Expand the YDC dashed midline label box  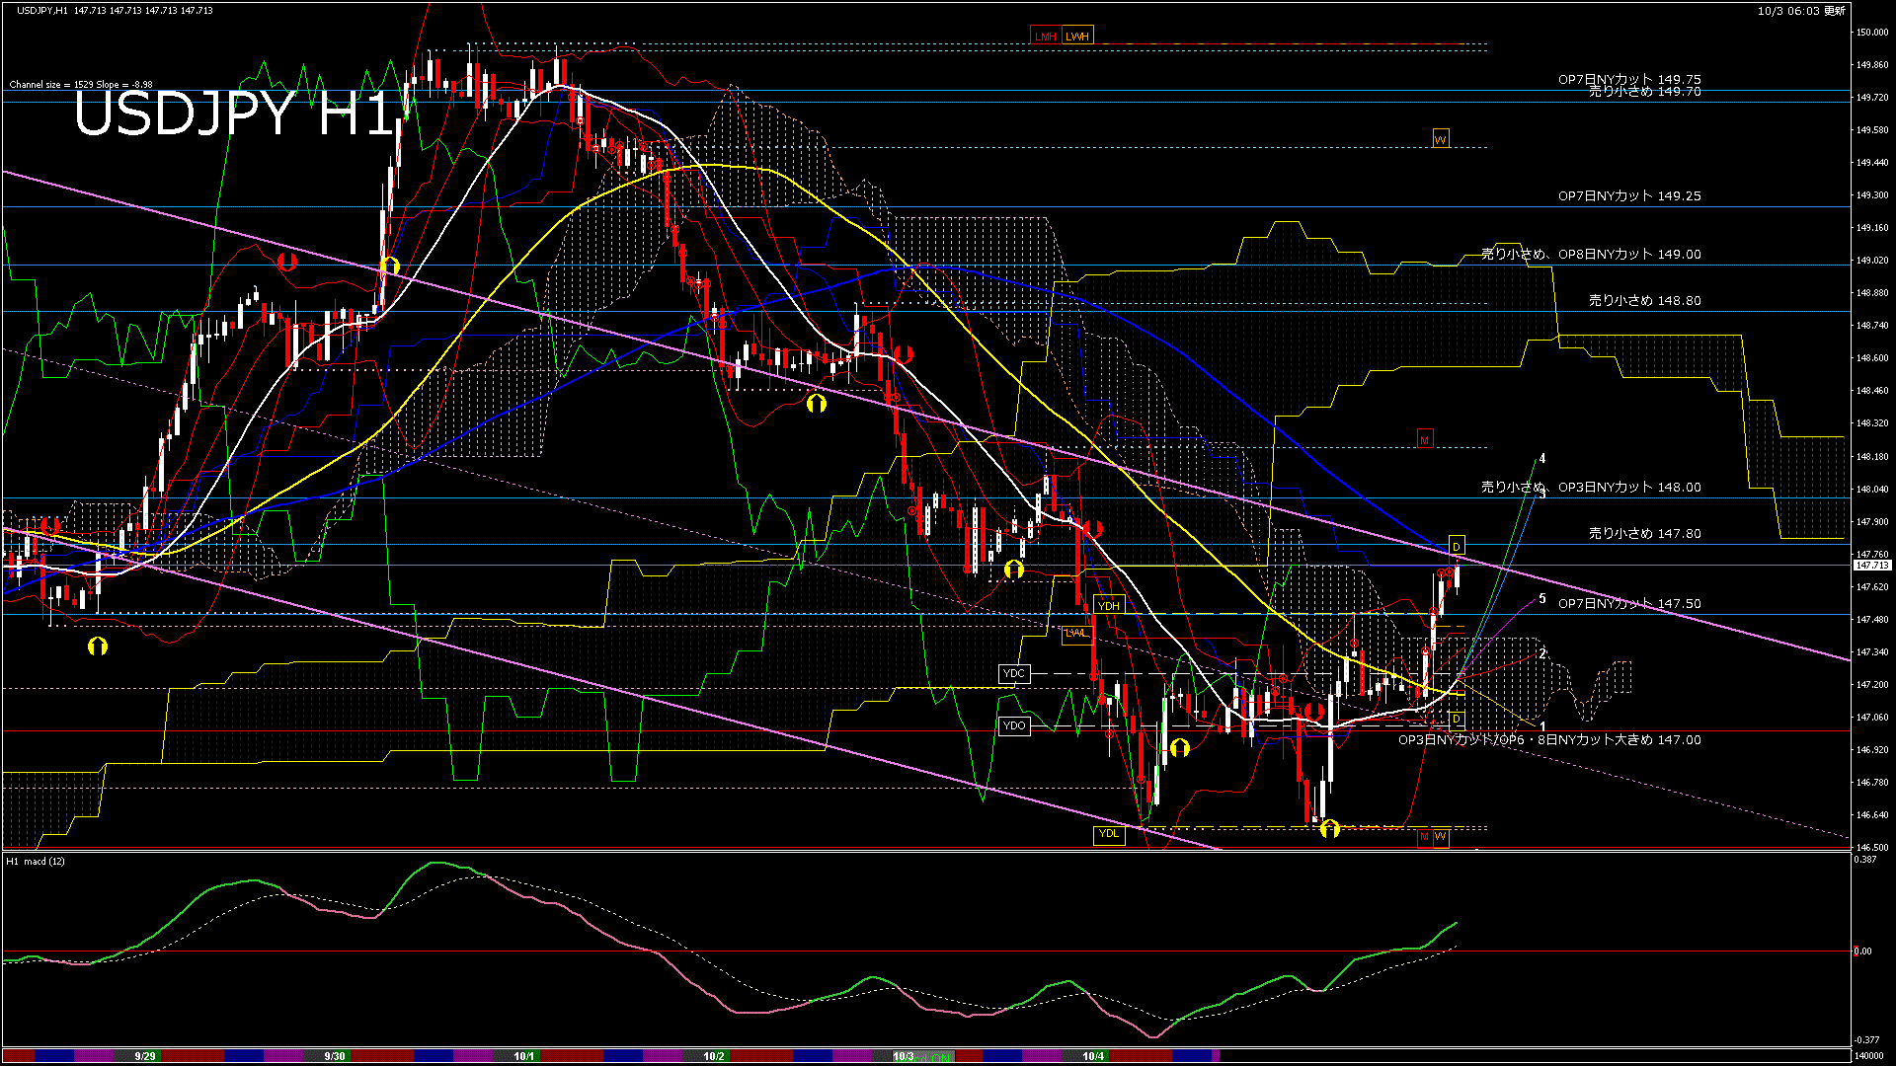[1016, 673]
